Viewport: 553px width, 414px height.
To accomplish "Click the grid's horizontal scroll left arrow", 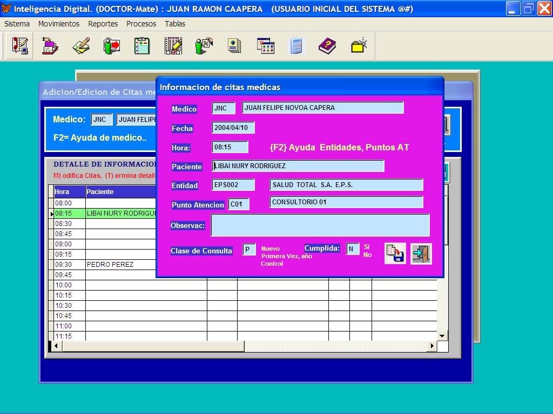I will pos(56,346).
